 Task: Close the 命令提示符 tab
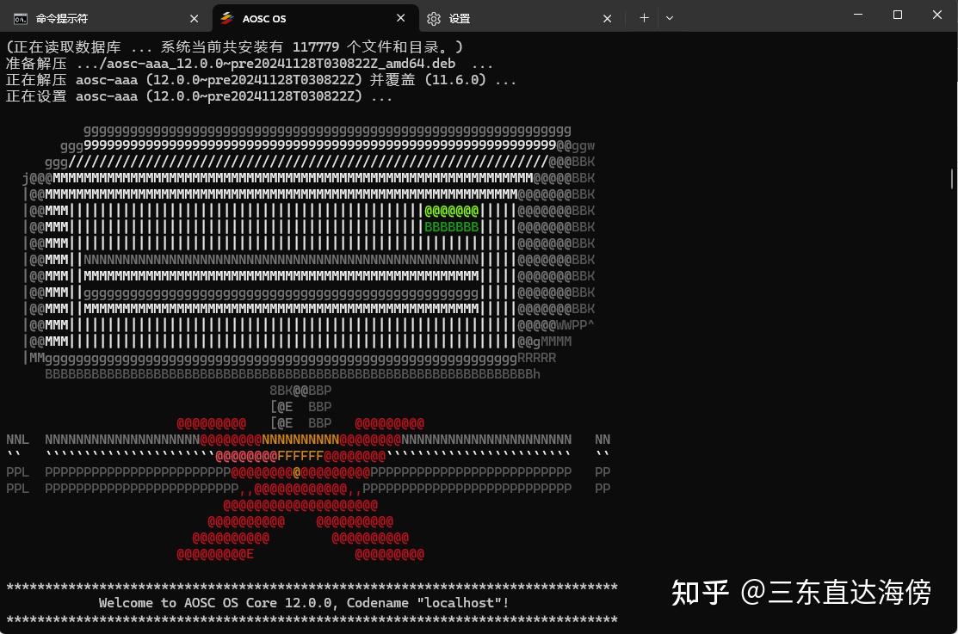point(194,17)
